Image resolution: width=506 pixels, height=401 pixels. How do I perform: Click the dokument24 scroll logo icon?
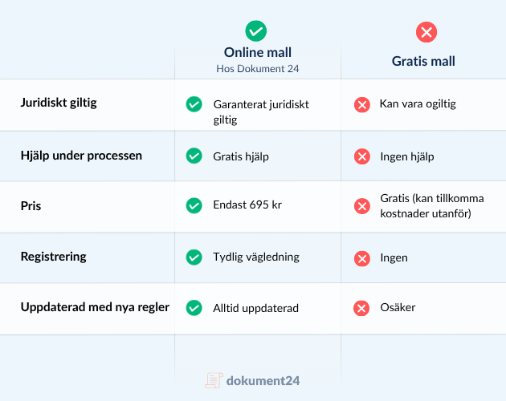coord(214,380)
